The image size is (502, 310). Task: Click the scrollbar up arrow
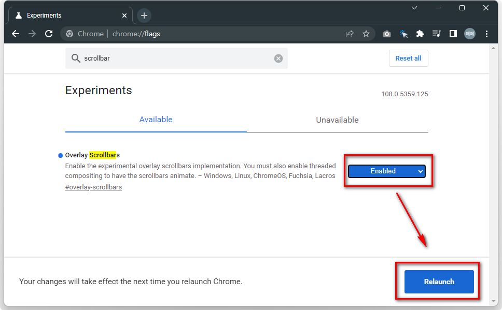tap(493, 48)
